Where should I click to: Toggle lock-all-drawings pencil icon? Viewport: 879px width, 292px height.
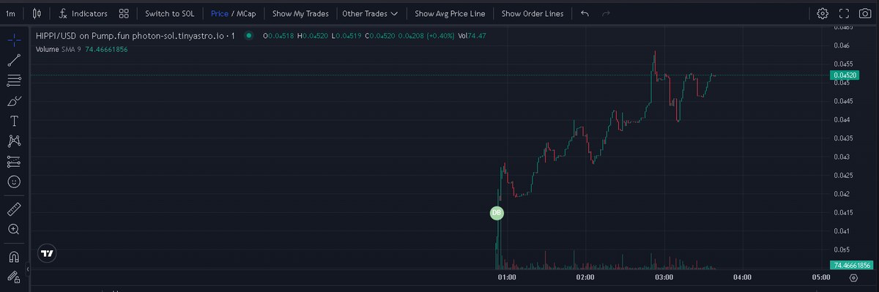[x=14, y=277]
